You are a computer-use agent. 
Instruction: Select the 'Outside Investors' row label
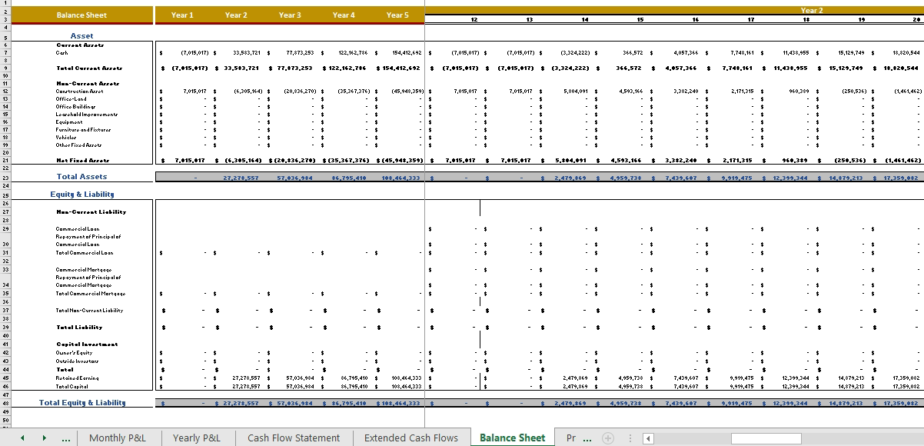(77, 361)
